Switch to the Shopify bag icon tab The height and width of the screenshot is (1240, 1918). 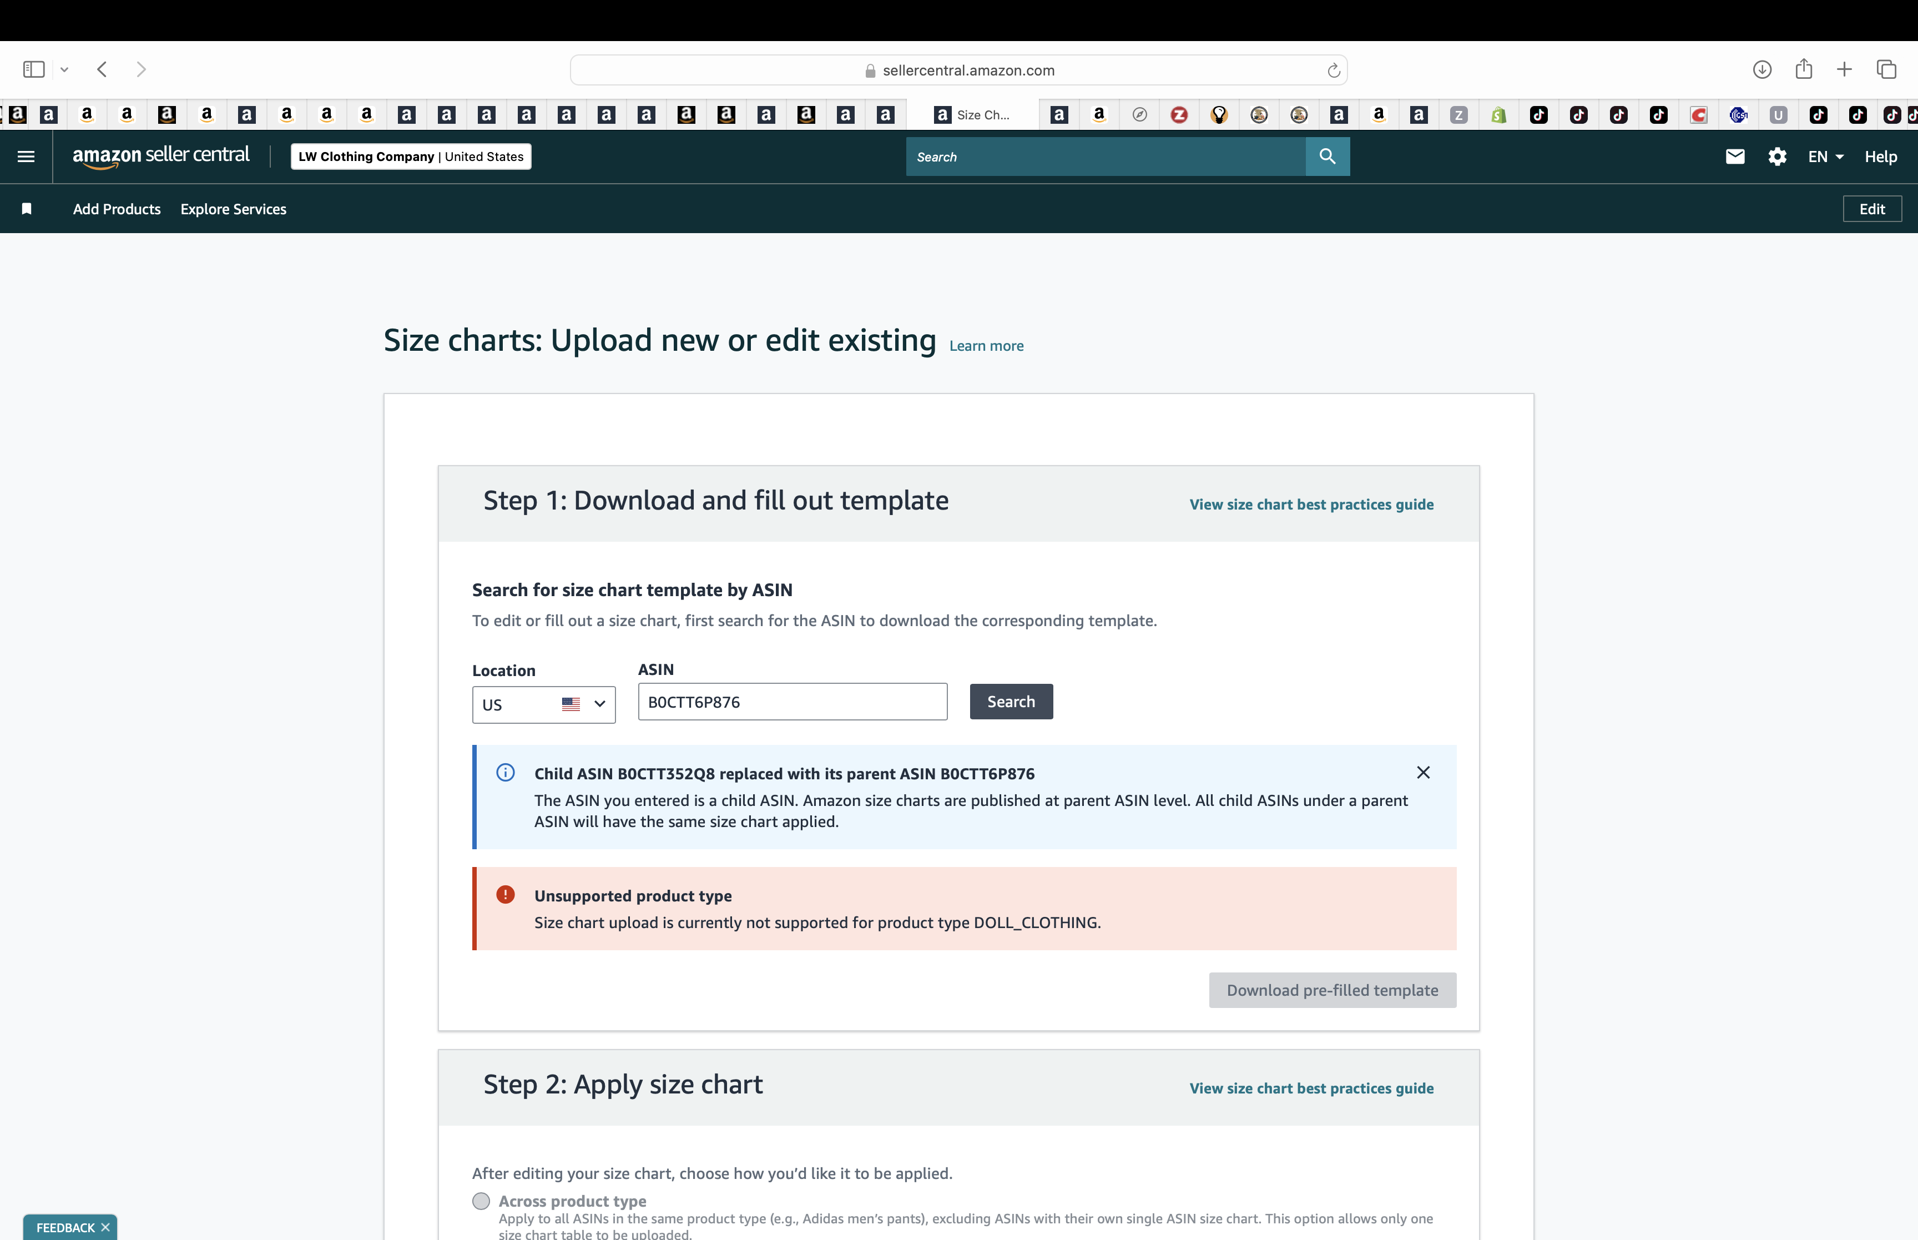click(x=1498, y=115)
